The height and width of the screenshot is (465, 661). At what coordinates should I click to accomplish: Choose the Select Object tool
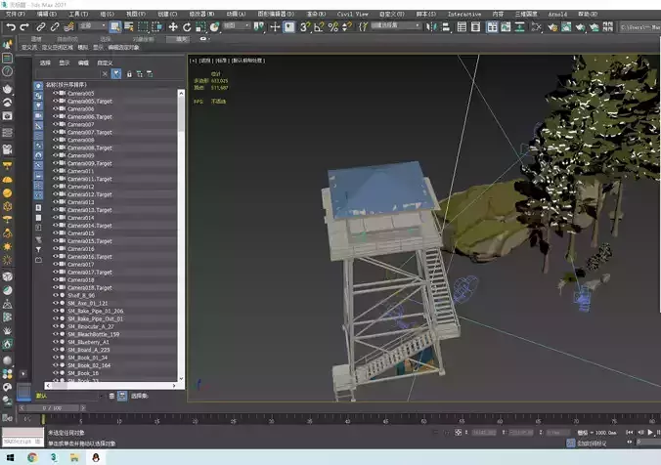(x=114, y=27)
